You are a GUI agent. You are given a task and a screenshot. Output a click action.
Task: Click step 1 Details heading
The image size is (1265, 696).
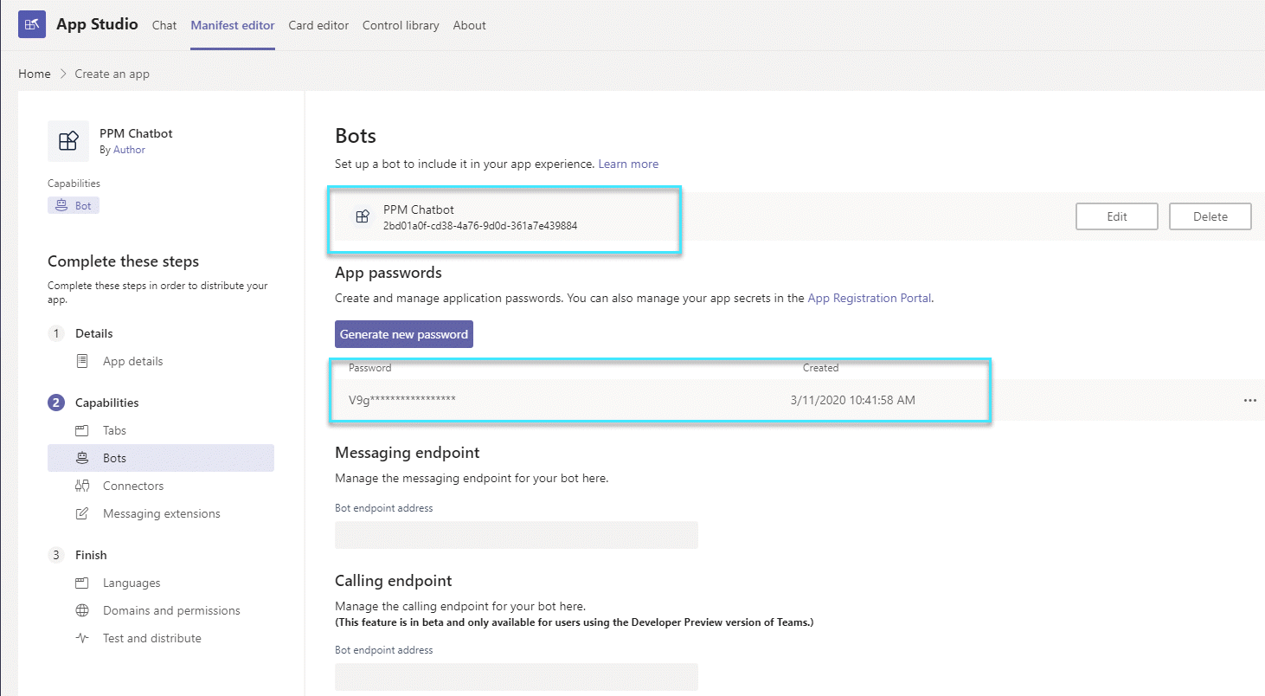(94, 333)
